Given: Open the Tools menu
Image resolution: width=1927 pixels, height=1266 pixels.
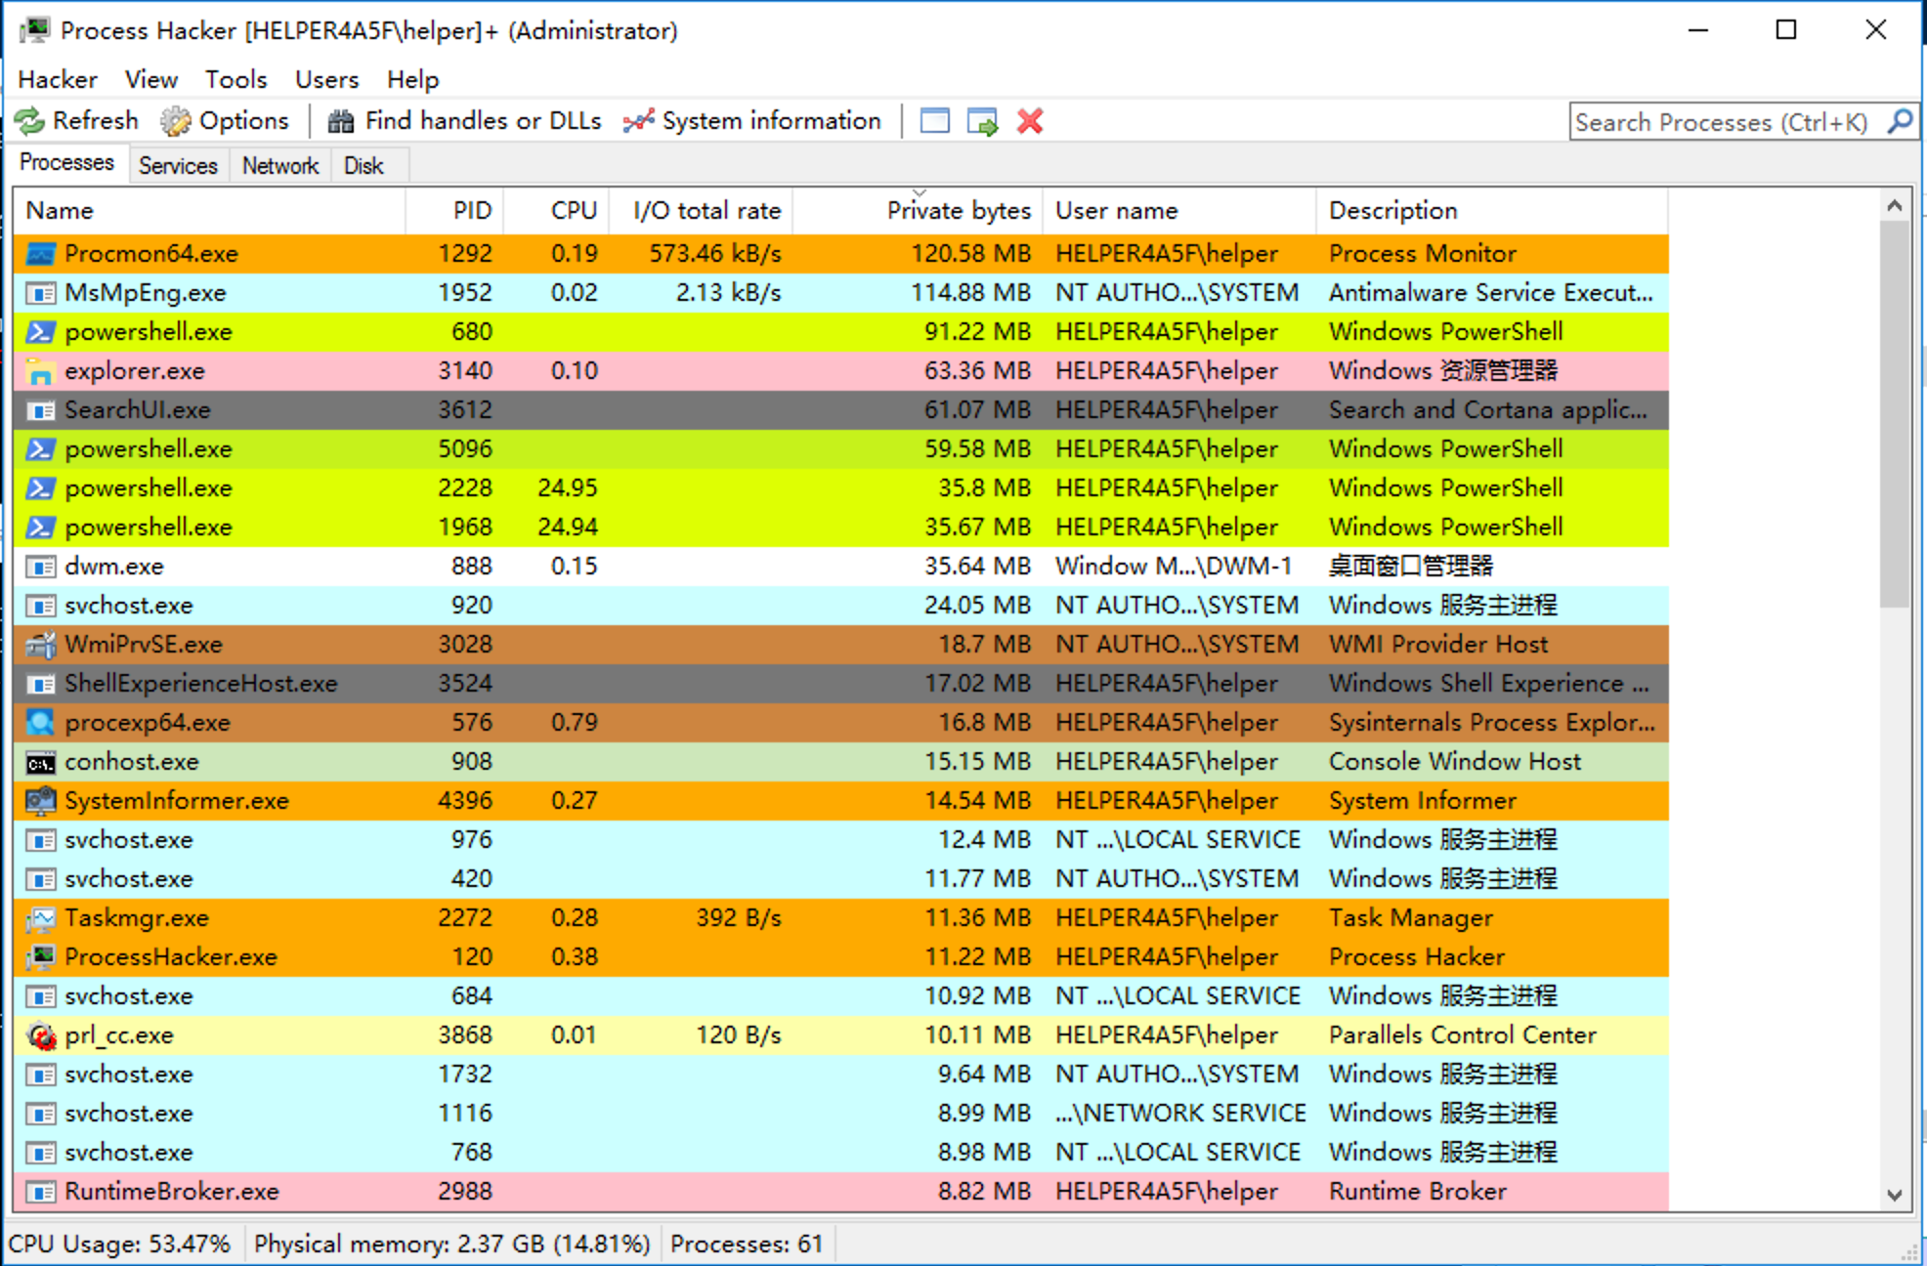Looking at the screenshot, I should 236,79.
